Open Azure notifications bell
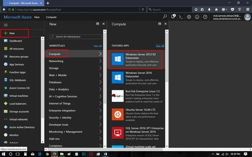252x157 pixels. 173,17
